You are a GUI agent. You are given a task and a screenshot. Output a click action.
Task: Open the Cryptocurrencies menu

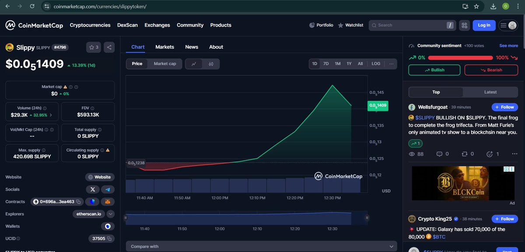90,25
